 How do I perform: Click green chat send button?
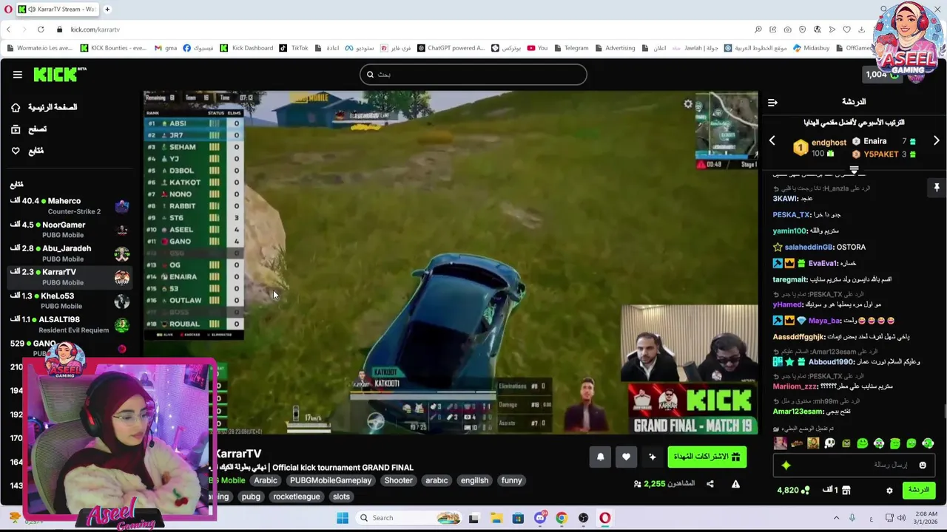(x=918, y=490)
